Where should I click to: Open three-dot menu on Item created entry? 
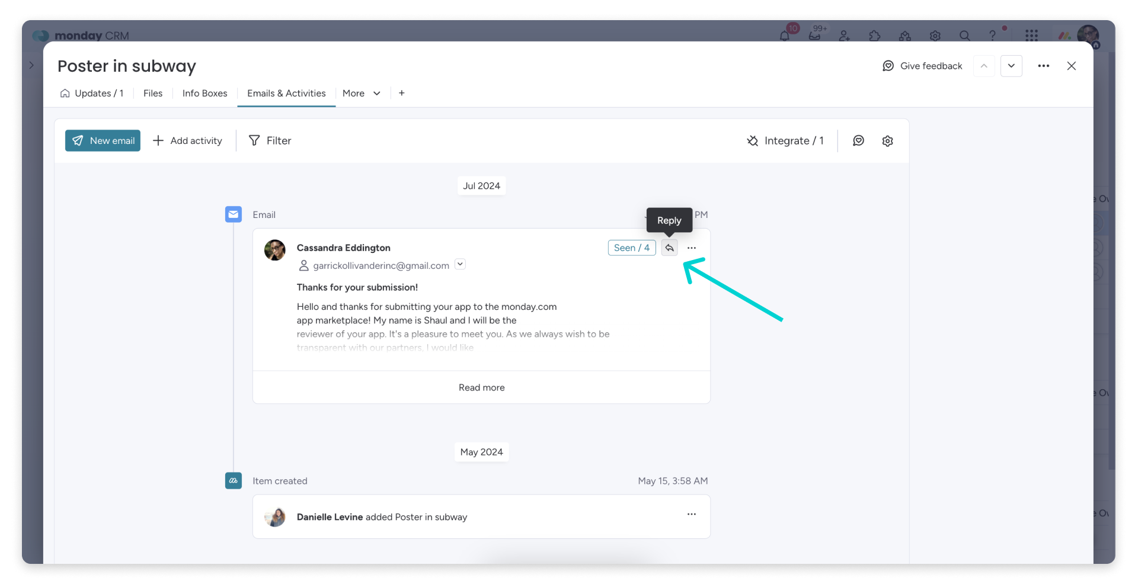691,514
